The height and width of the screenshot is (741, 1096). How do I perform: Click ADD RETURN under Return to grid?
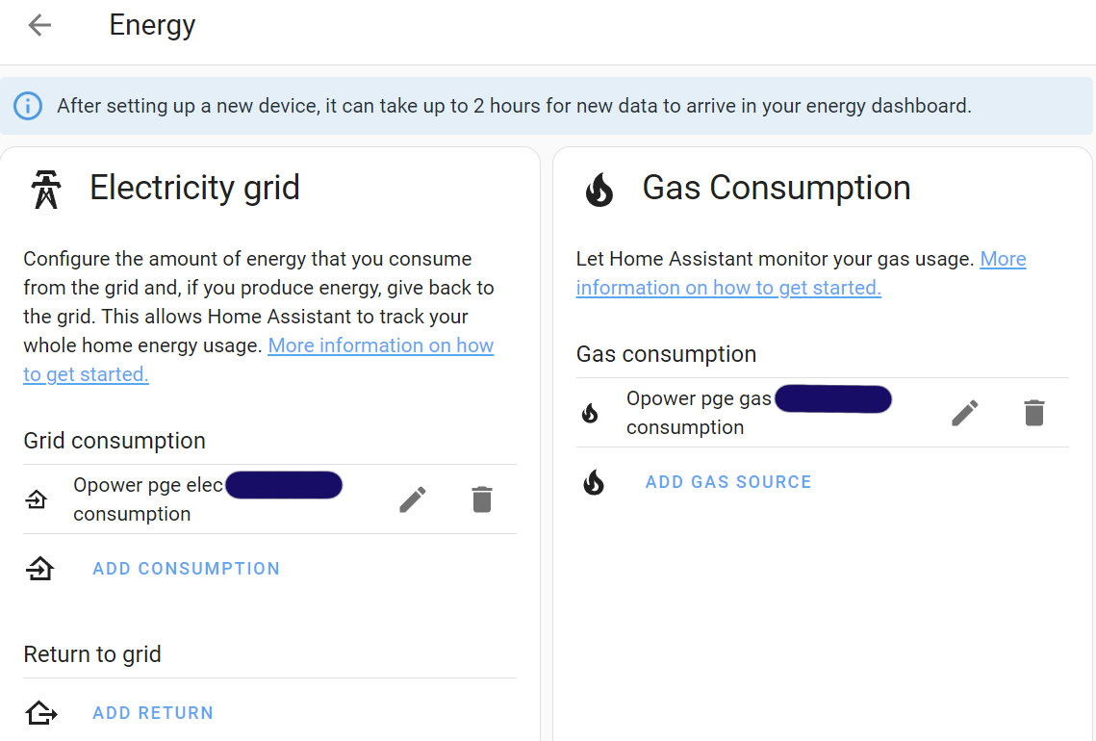152,712
